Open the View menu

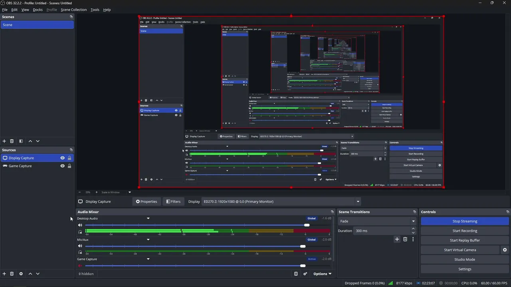25,10
